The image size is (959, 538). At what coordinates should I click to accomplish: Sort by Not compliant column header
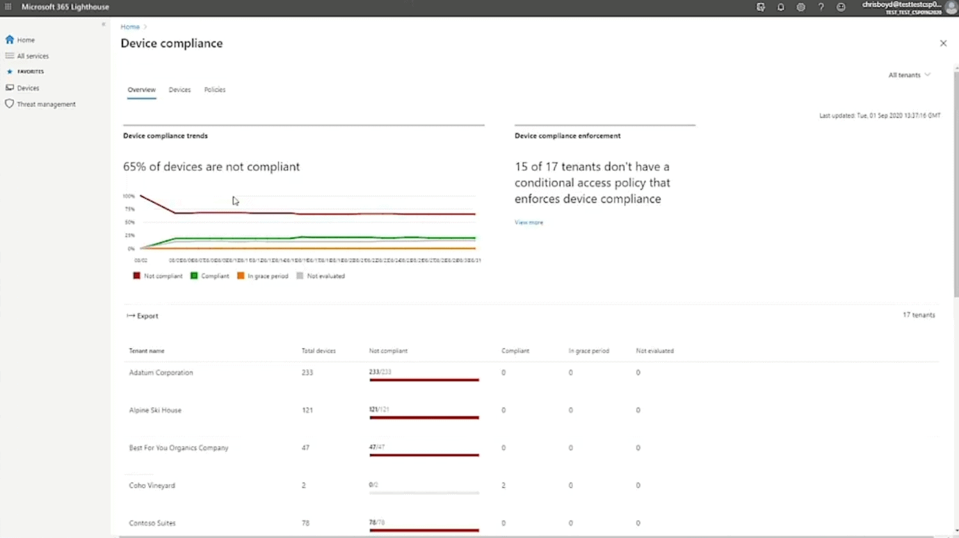(x=388, y=351)
